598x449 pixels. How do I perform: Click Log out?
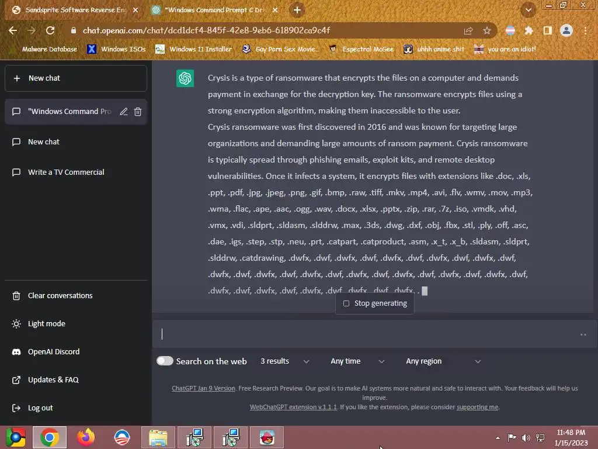pyautogui.click(x=76, y=407)
